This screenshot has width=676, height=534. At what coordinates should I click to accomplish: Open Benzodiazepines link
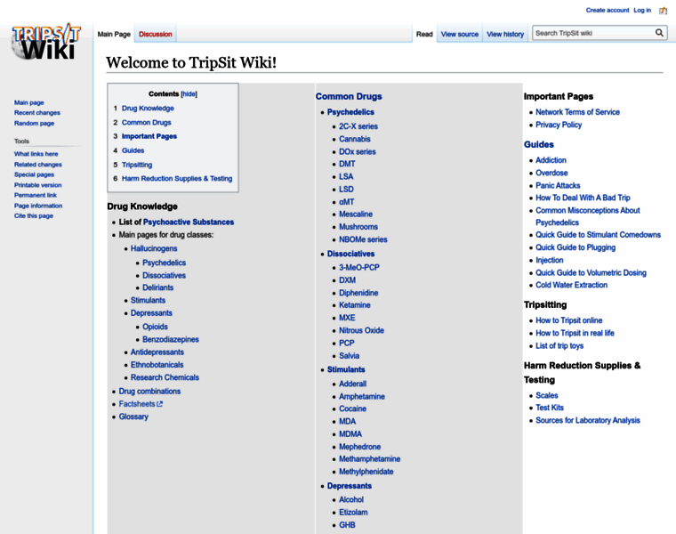click(171, 339)
